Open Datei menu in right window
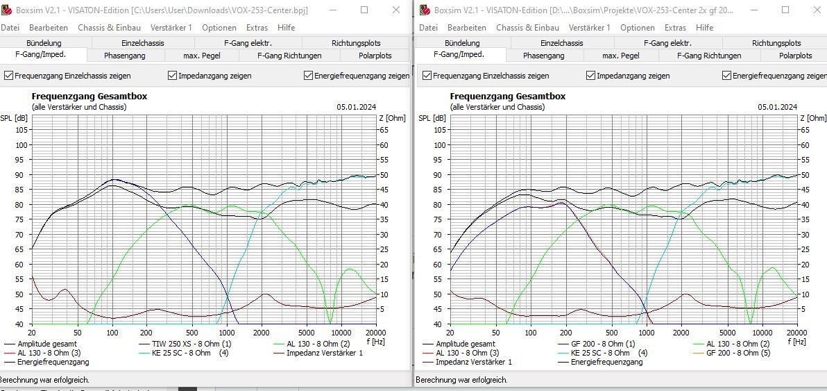Image resolution: width=827 pixels, height=391 pixels. [428, 28]
